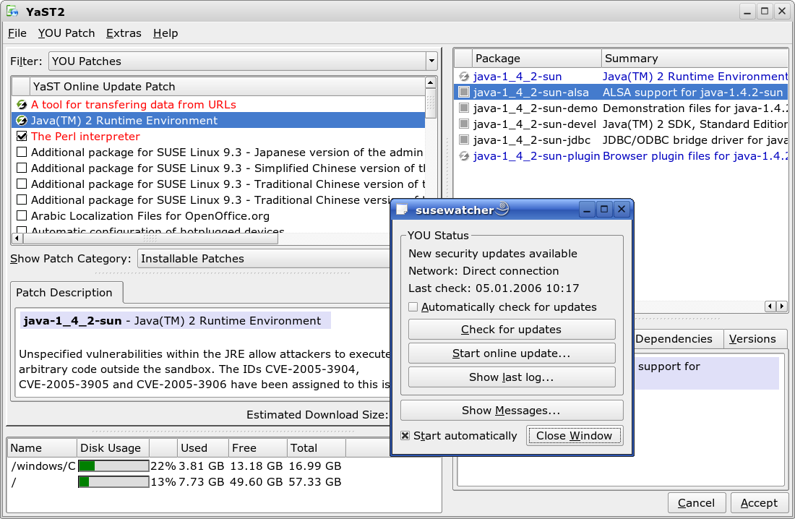Enable Automatically check for updates

click(413, 307)
